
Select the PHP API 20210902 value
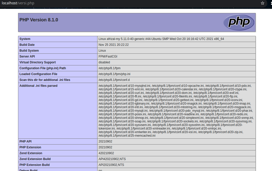105,141
